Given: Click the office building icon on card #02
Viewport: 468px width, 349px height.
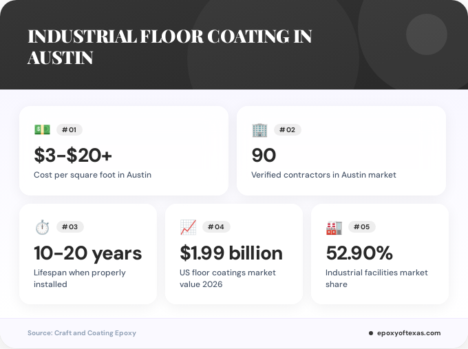Looking at the screenshot, I should [259, 130].
